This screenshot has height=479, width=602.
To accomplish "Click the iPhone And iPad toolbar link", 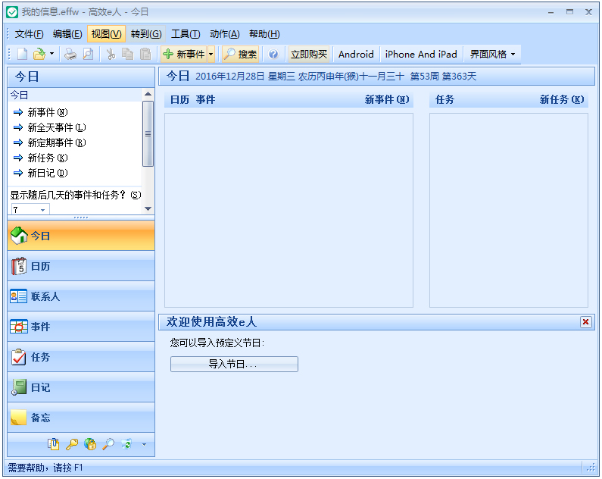I will pos(421,54).
